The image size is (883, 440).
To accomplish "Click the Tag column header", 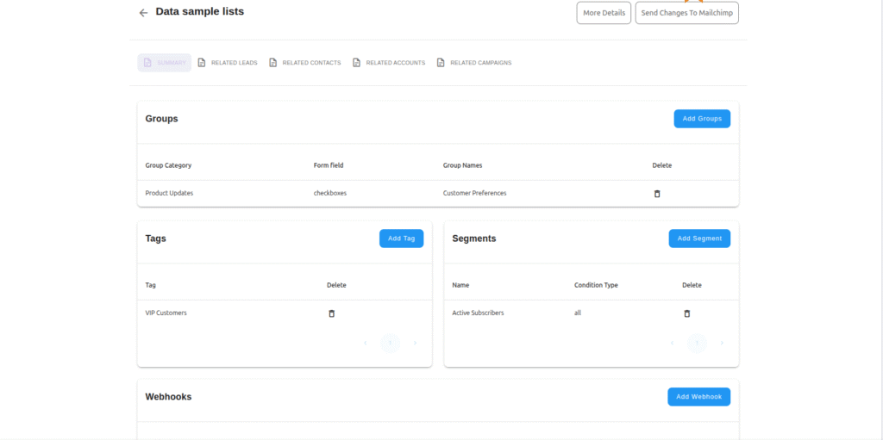I will point(150,285).
